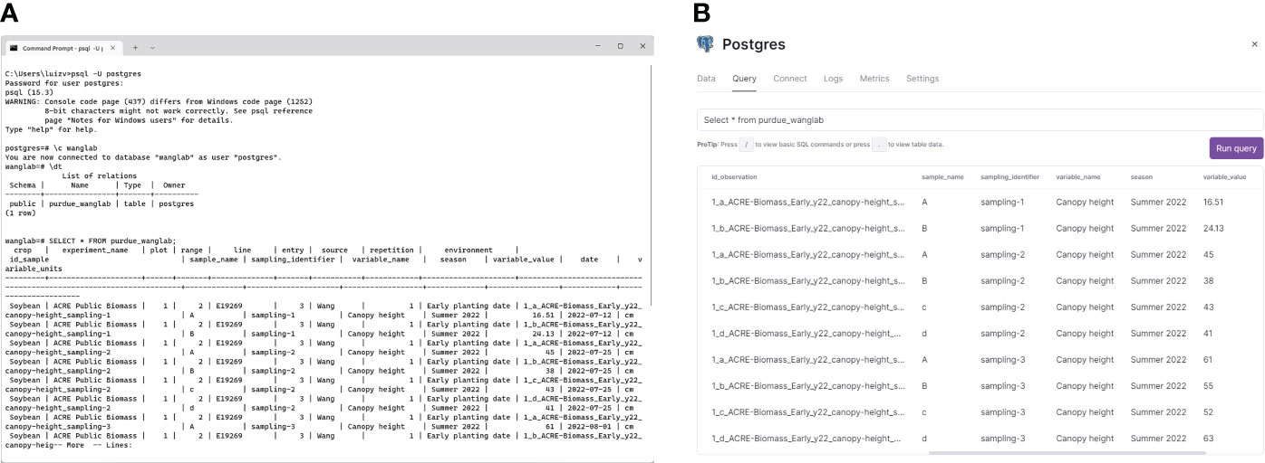
Task: Select the cell with value 24.13
Action: coord(1213,229)
